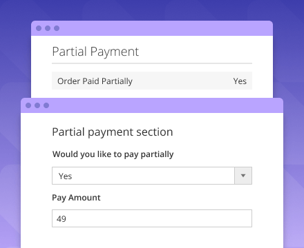Expand the pay partially dropdown arrow
Viewport: 304px width, 248px height.
coord(243,176)
